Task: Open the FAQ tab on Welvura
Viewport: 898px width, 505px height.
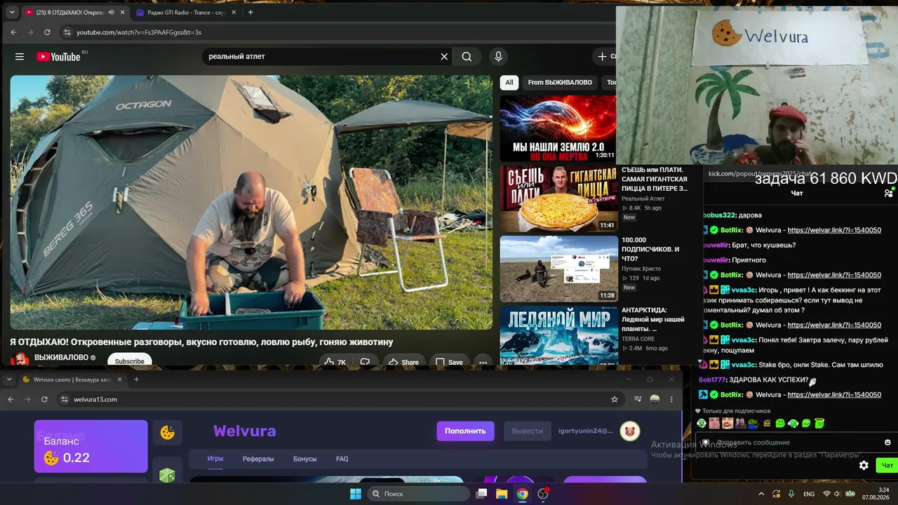Action: pos(342,459)
